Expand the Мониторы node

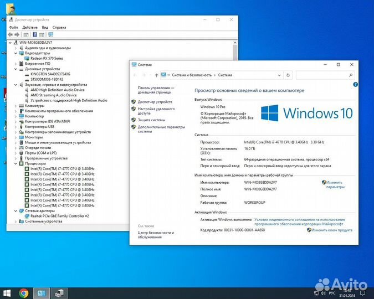[16, 137]
